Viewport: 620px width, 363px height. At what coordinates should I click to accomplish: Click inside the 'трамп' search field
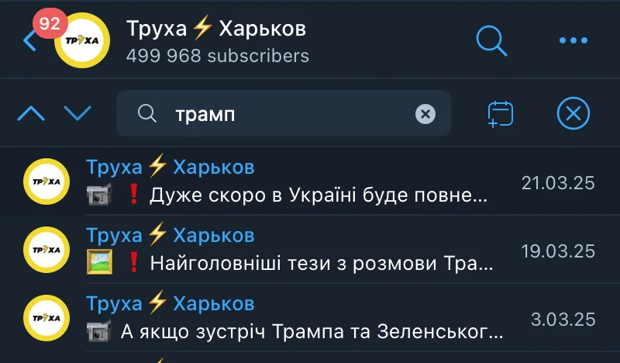pyautogui.click(x=284, y=113)
